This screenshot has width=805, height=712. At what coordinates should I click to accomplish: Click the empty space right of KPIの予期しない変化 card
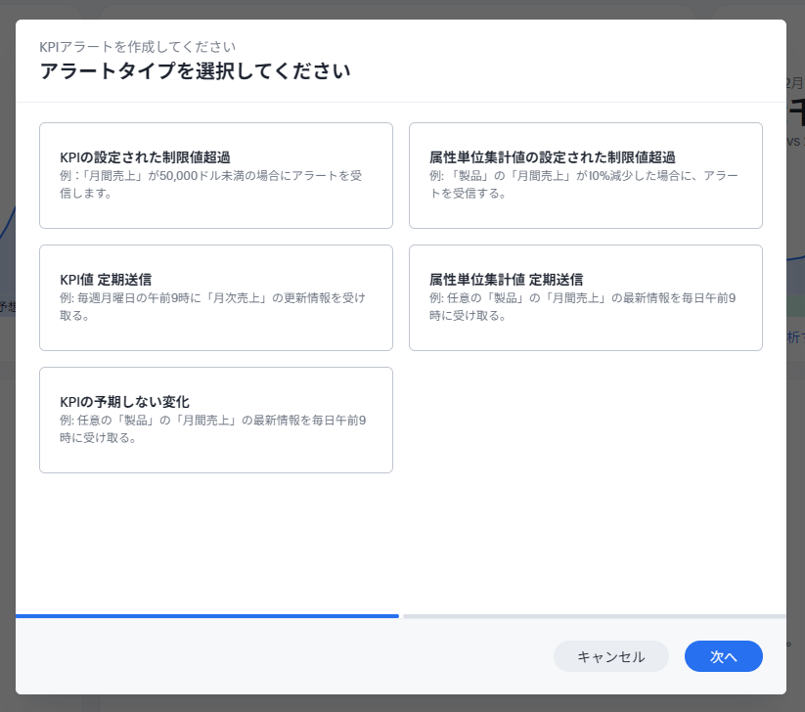pos(585,420)
